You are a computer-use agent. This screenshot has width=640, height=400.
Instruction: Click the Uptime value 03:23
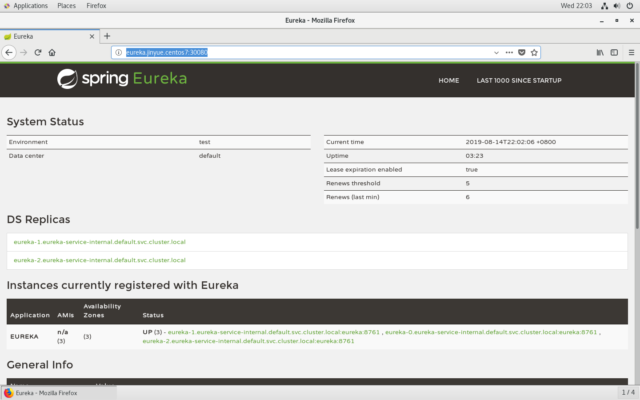coord(474,156)
